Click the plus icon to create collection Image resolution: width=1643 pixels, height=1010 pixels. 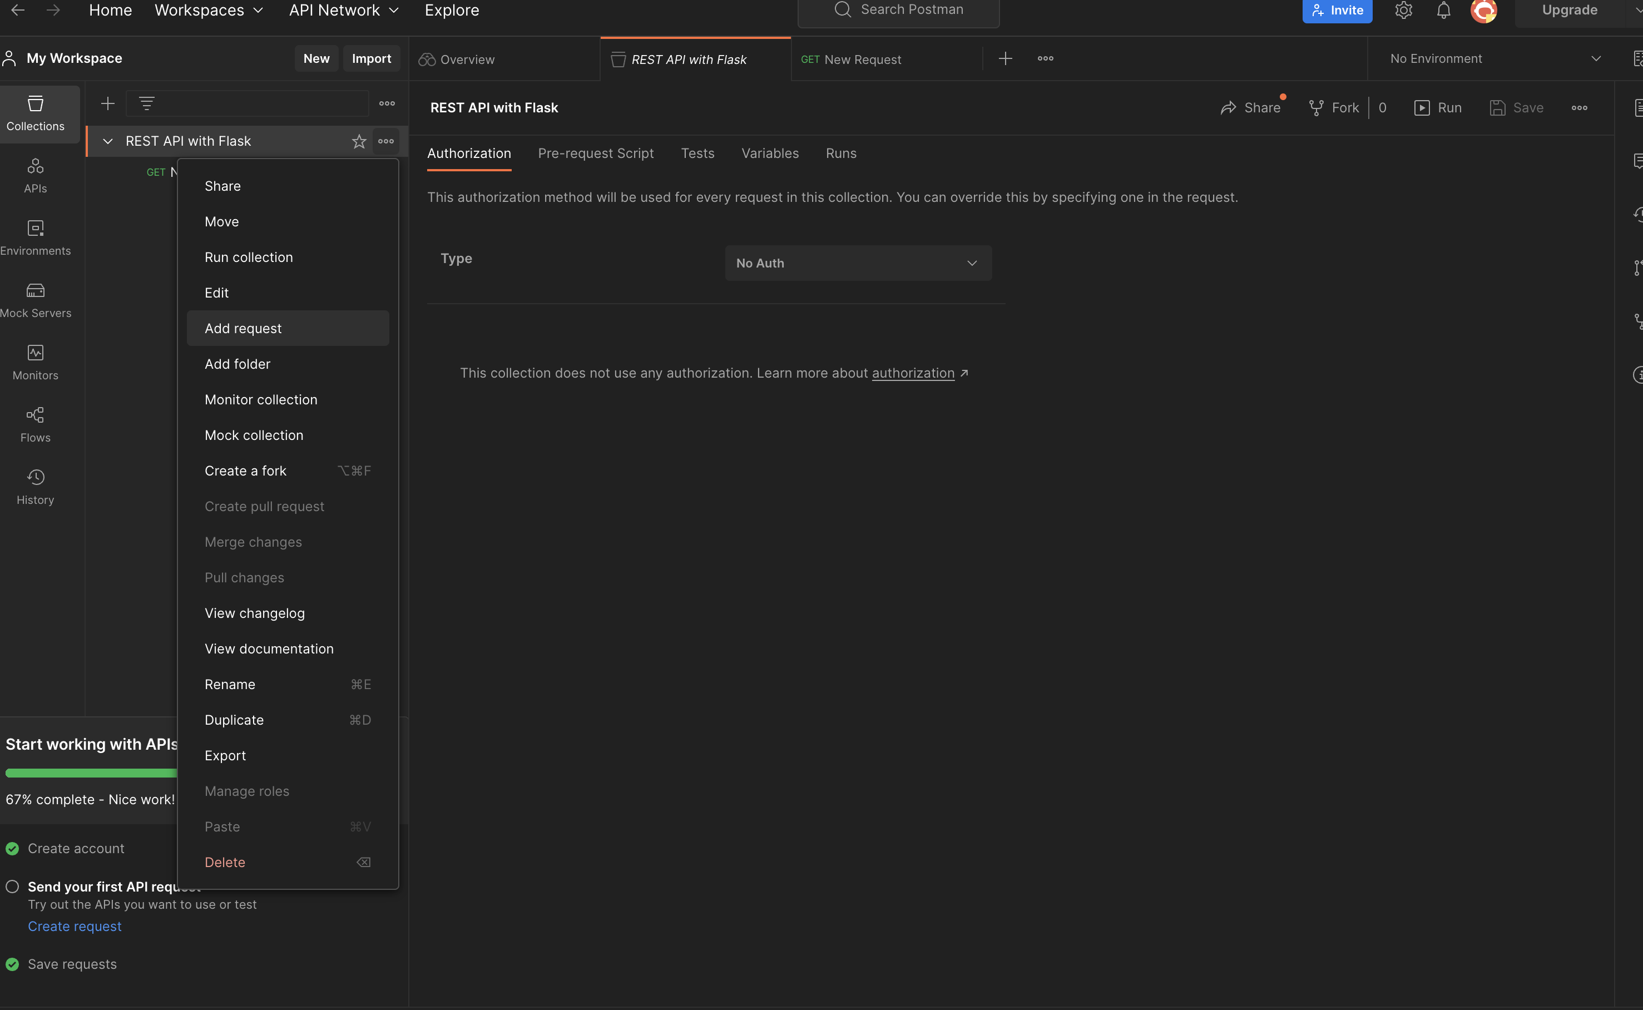click(107, 103)
